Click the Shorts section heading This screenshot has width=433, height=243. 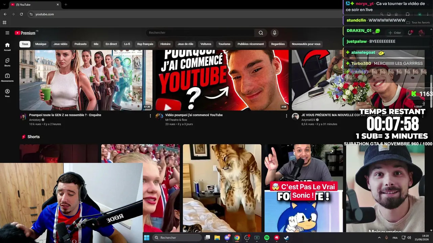tap(33, 137)
